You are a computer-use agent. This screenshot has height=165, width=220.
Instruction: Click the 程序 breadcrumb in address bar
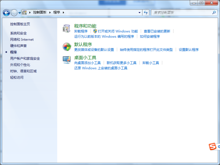coord(57,12)
